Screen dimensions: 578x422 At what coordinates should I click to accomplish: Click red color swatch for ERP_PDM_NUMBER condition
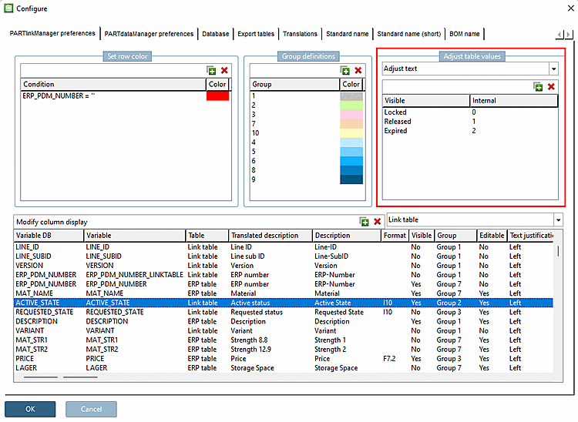pos(217,96)
